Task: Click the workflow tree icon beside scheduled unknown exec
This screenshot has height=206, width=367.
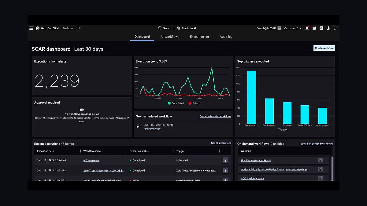Action: point(139,126)
